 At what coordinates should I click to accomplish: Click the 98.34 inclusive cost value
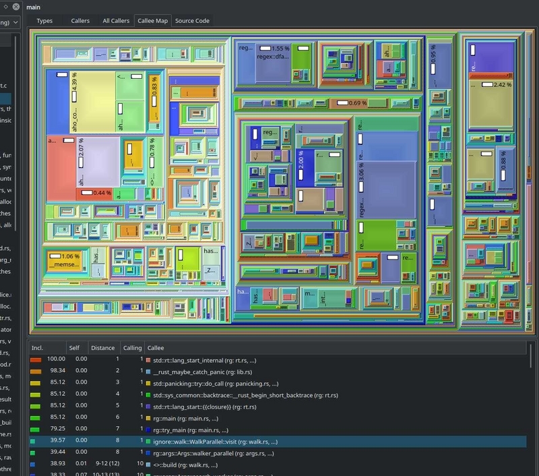pos(58,371)
